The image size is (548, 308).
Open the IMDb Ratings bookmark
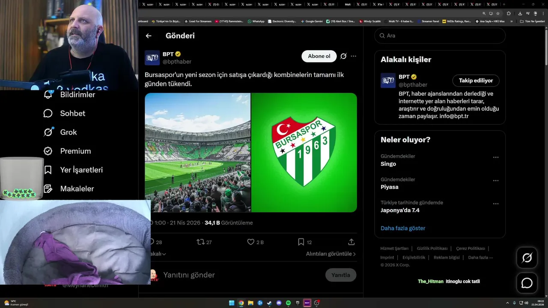457,21
